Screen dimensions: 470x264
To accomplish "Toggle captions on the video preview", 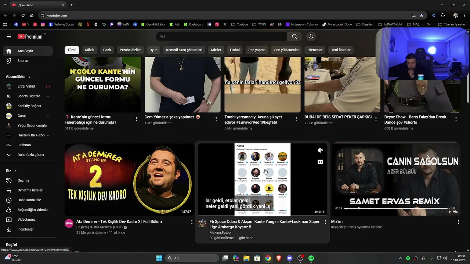I will (x=320, y=162).
